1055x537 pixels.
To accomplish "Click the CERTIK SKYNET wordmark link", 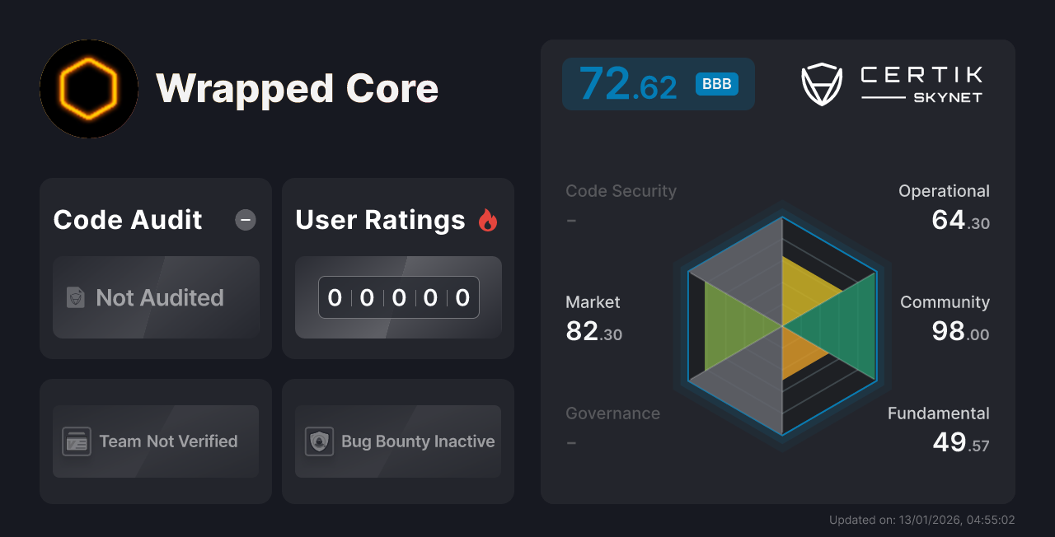I will point(921,82).
